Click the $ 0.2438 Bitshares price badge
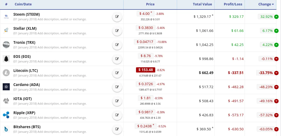The height and width of the screenshot is (136, 281). [146, 126]
